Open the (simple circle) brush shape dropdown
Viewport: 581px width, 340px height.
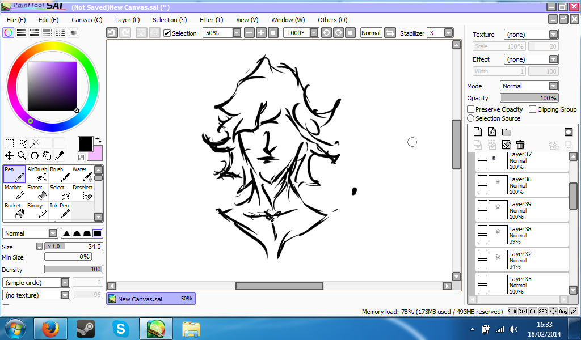coord(65,283)
